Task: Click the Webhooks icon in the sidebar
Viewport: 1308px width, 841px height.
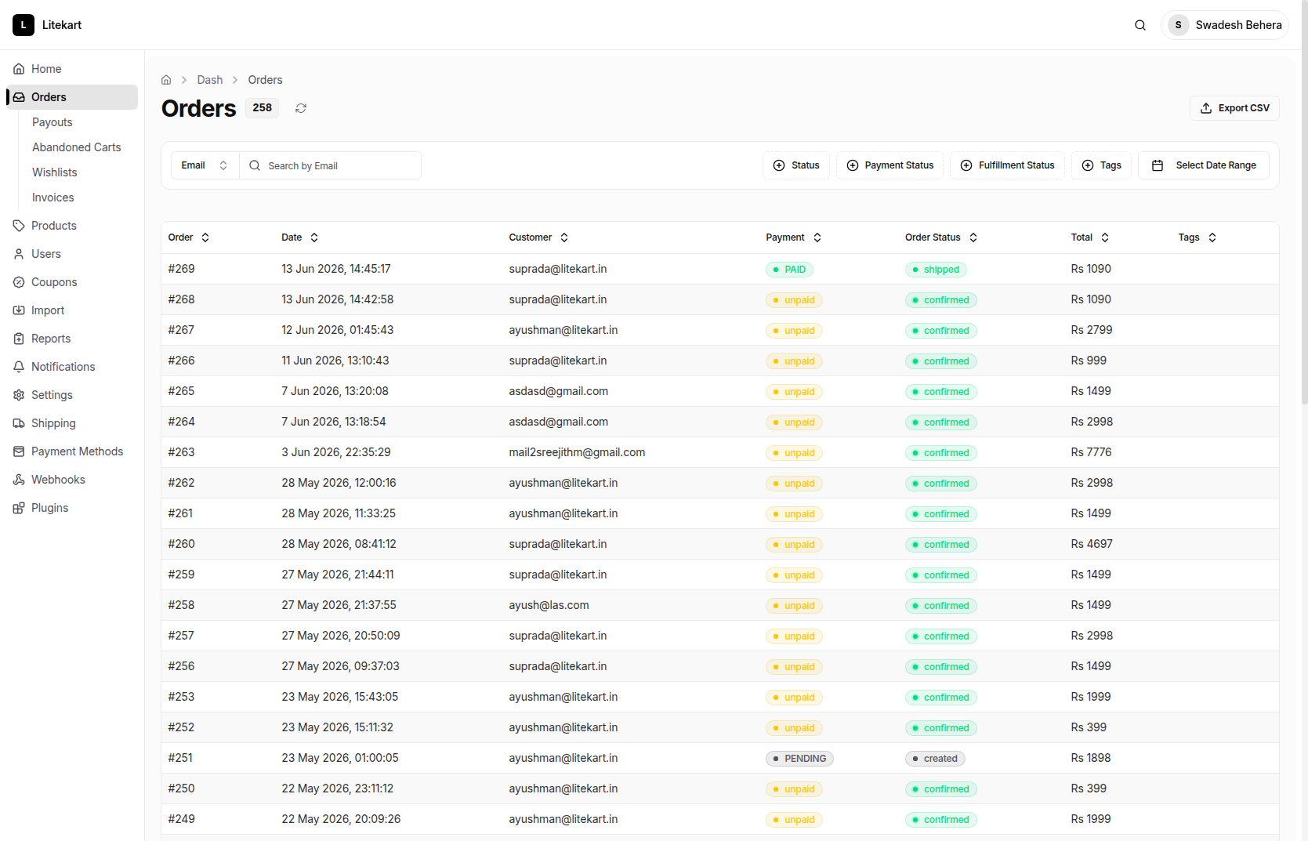Action: (x=19, y=480)
